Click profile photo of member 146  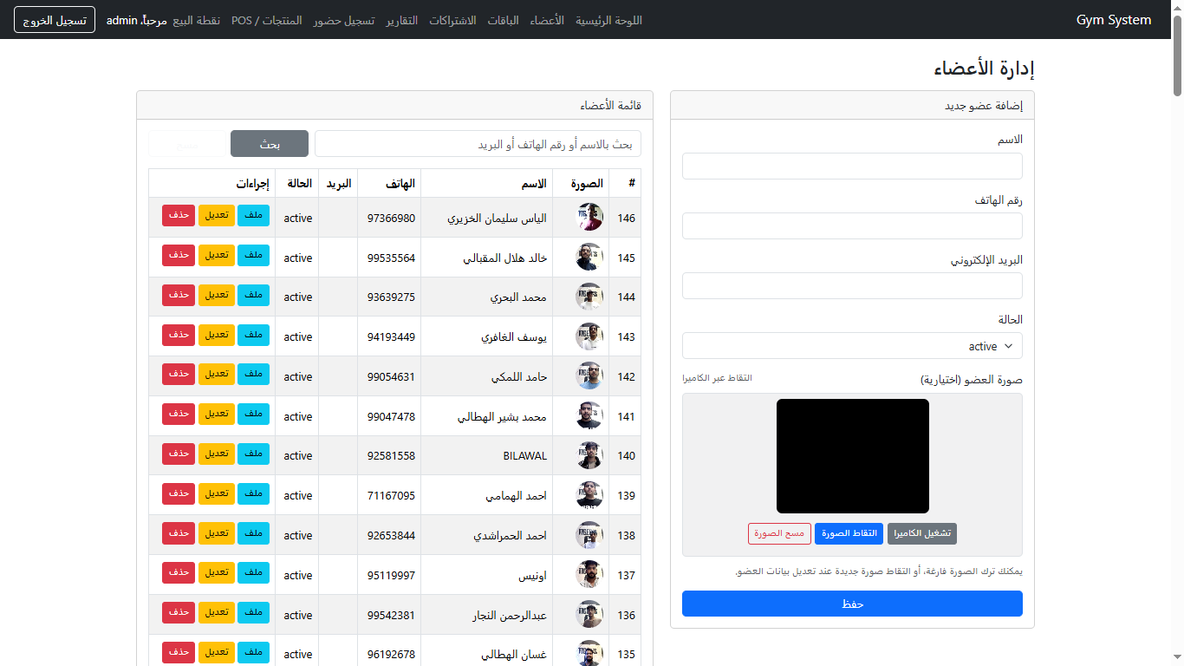(x=589, y=218)
